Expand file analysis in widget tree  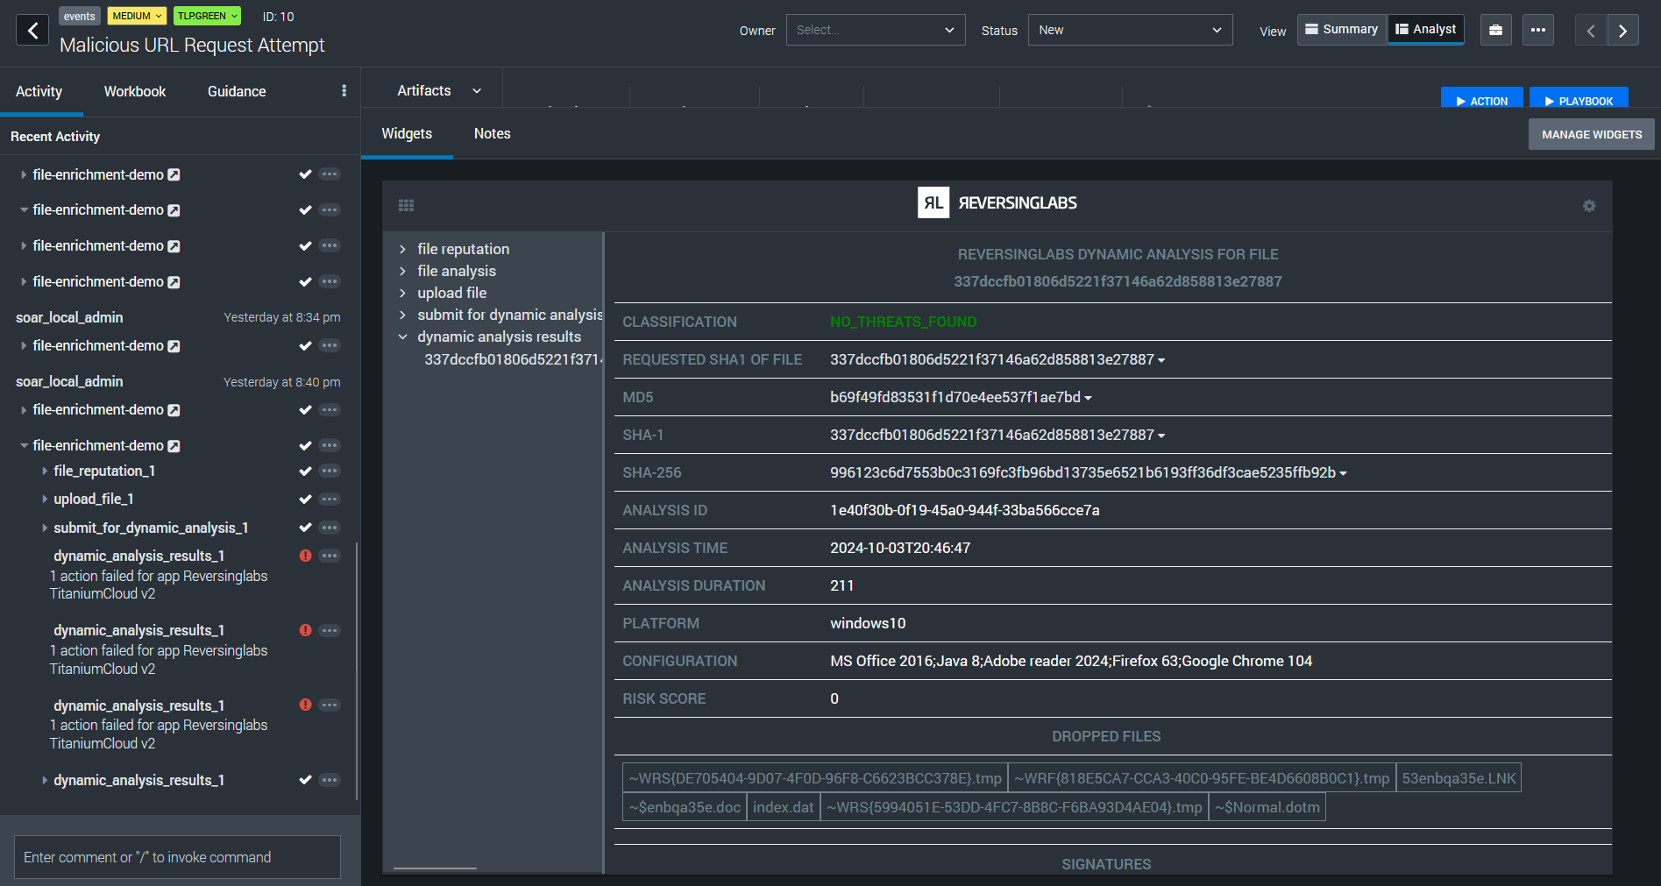click(402, 272)
